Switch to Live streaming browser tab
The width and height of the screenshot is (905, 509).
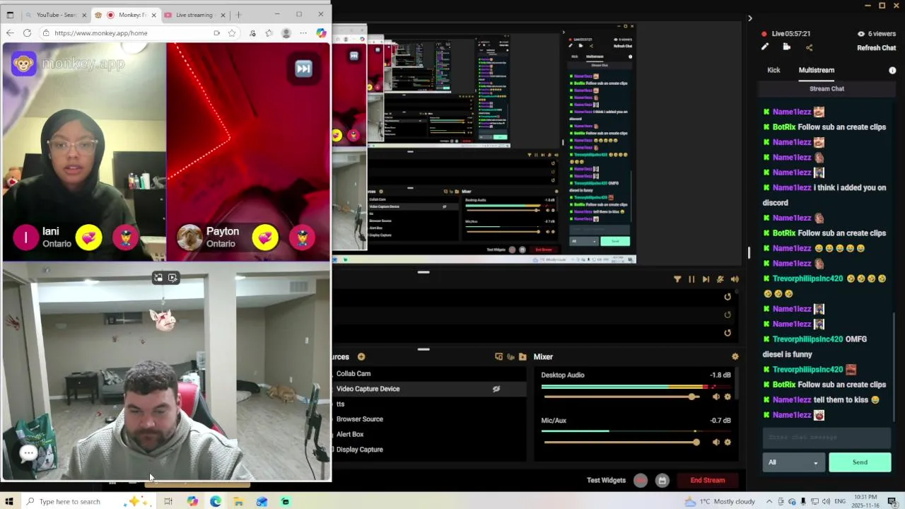click(x=194, y=15)
